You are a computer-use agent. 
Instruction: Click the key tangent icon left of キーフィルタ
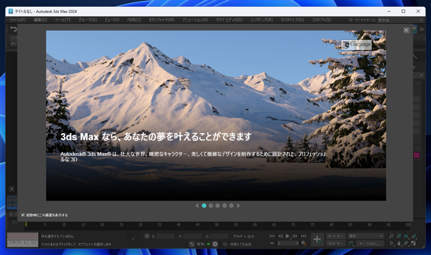pyautogui.click(x=350, y=244)
